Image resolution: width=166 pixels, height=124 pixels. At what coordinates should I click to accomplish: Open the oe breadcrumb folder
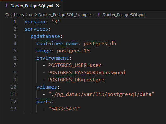[x=31, y=15]
